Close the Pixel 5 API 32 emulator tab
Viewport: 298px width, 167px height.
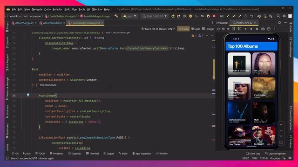tap(255, 23)
